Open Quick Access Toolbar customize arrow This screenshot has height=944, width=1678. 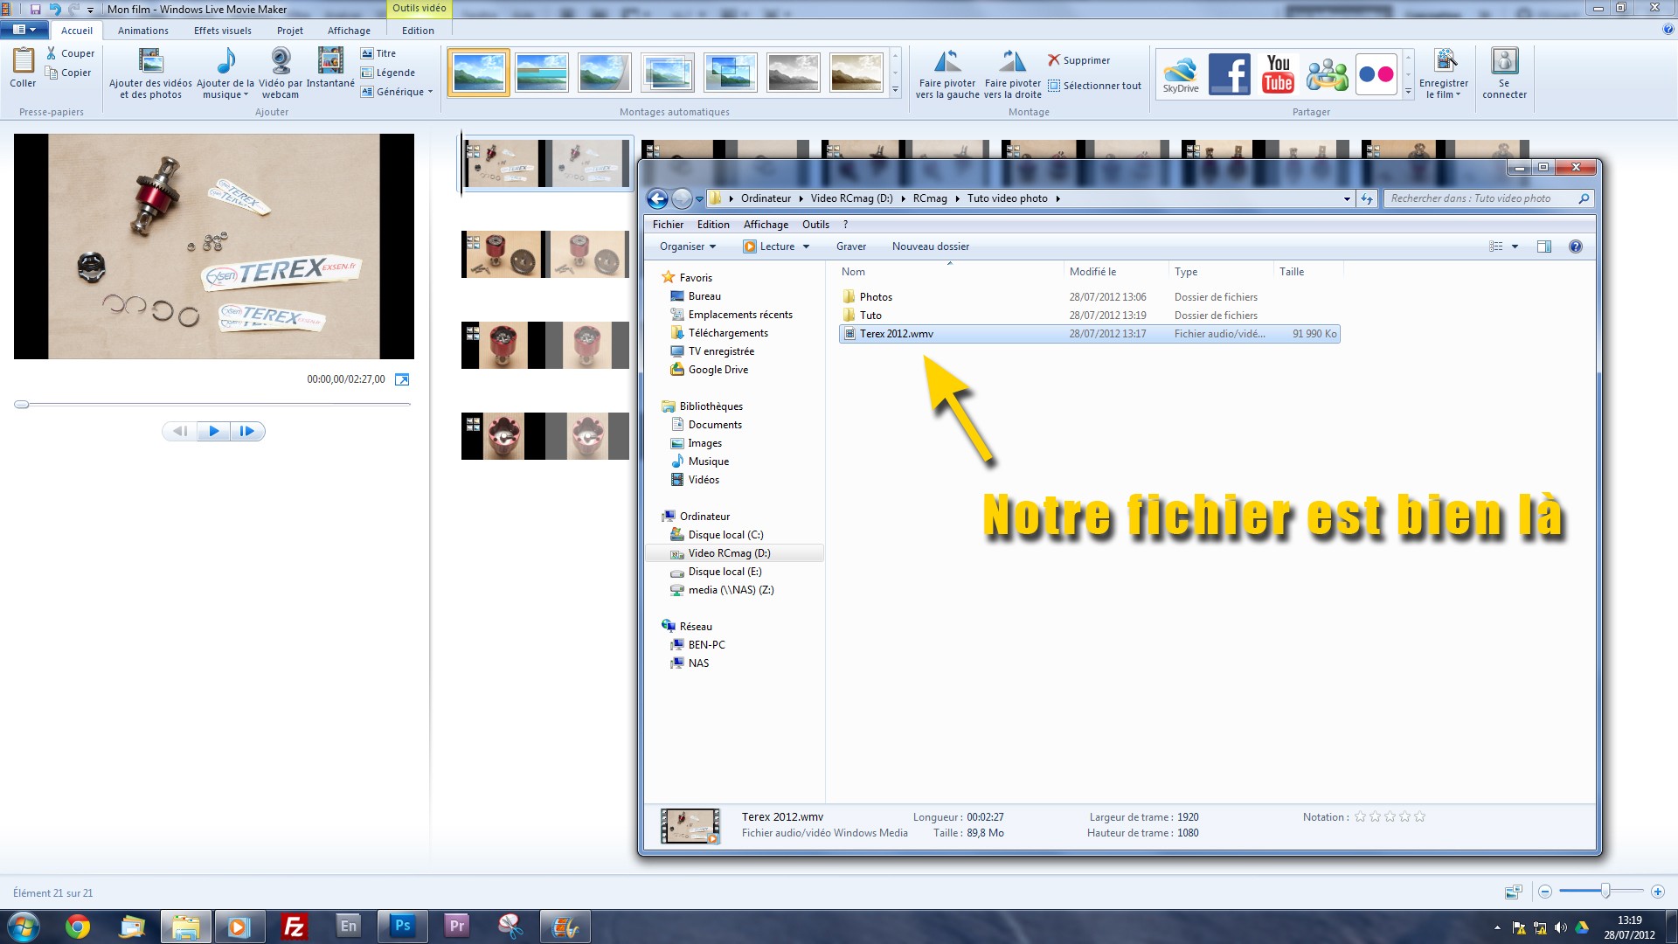pyautogui.click(x=90, y=10)
